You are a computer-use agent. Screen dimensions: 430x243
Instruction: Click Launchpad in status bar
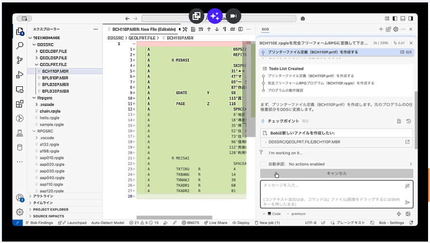72,223
